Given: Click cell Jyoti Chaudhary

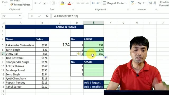Looking at the screenshot, I should (x=21, y=78).
